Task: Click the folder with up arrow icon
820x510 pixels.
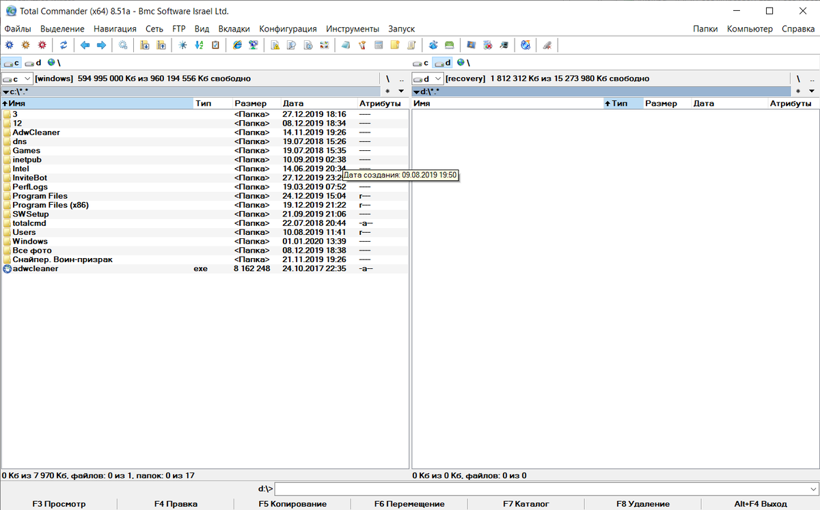Action: point(161,45)
